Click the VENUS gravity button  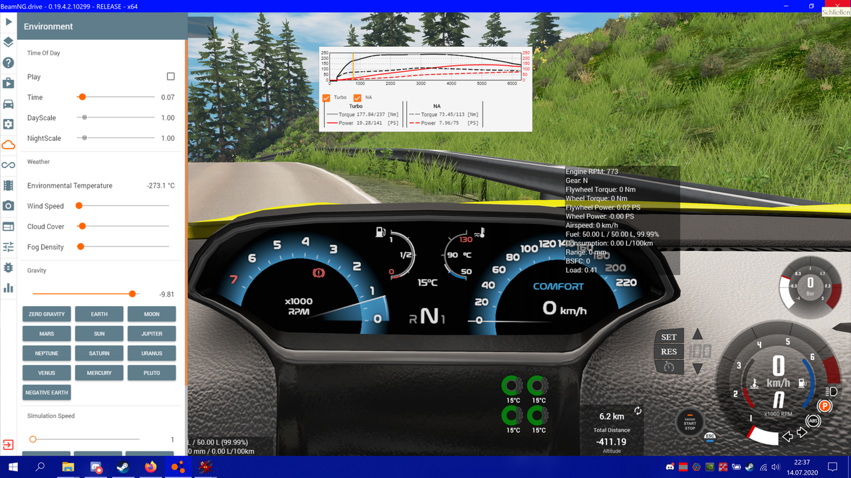pyautogui.click(x=47, y=372)
